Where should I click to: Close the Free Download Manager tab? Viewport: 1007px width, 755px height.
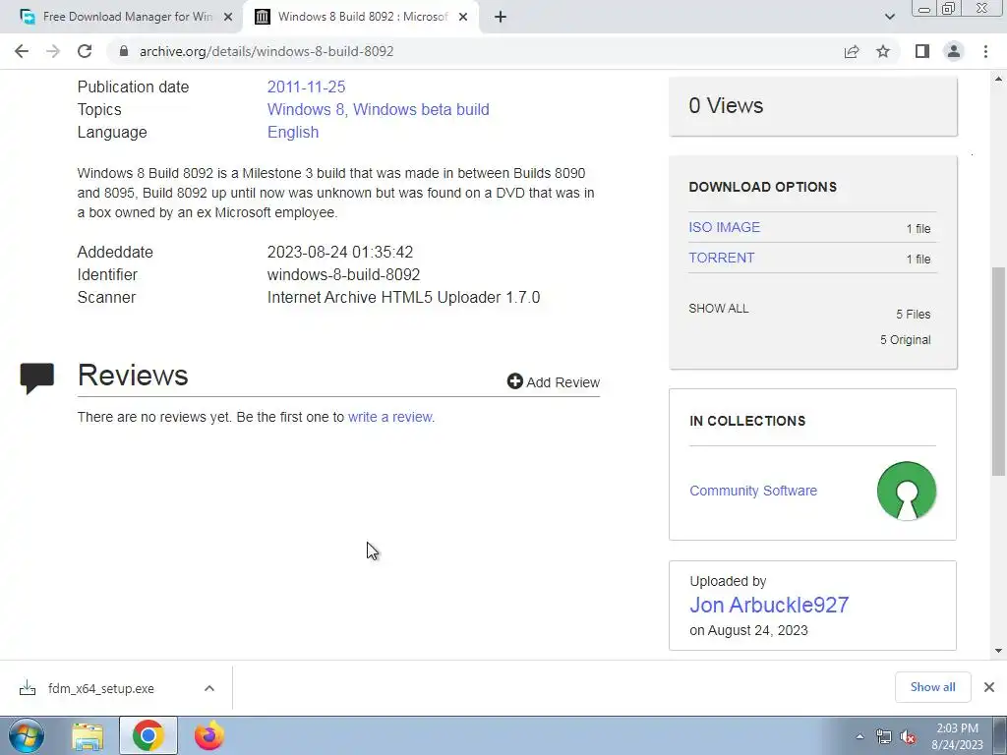pos(227,17)
